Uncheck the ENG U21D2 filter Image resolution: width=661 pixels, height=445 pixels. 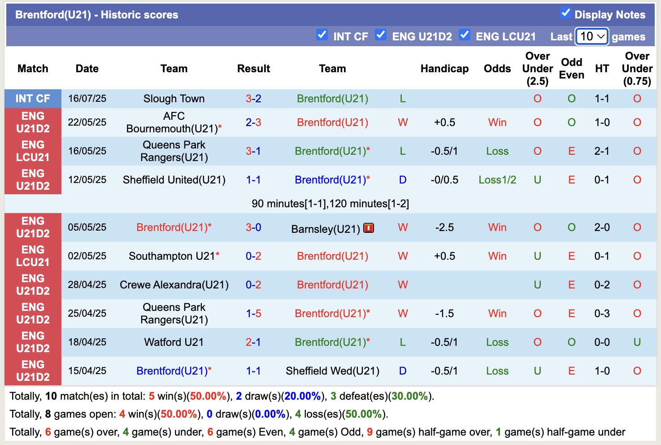point(381,35)
